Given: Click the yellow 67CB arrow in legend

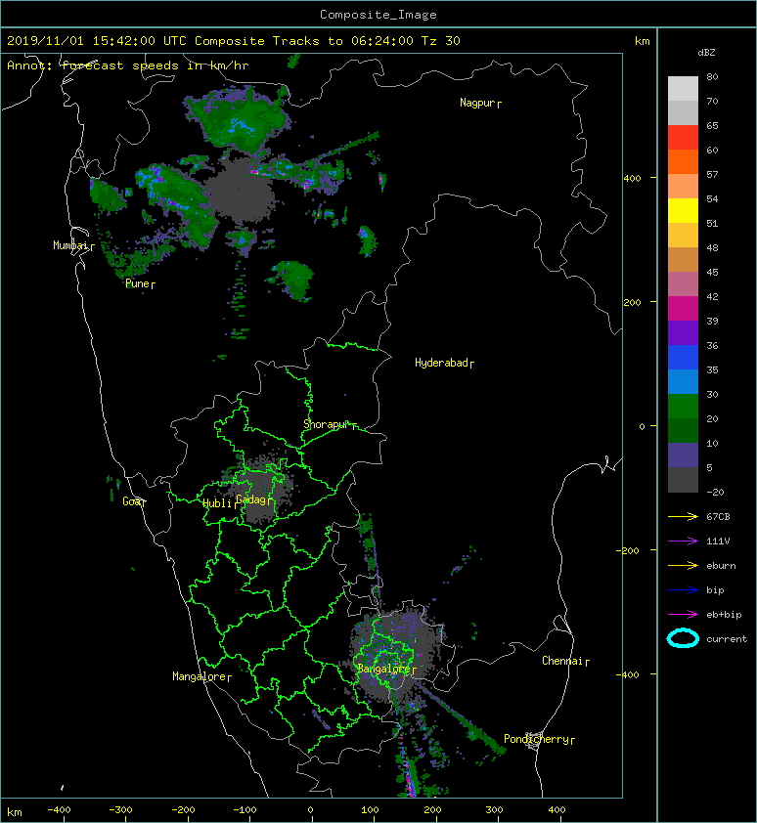Looking at the screenshot, I should coord(683,516).
